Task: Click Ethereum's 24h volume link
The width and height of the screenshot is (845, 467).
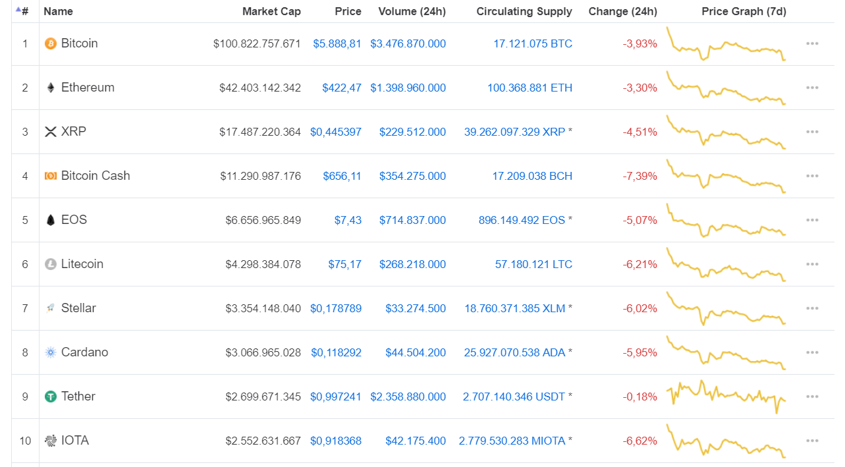Action: tap(408, 87)
